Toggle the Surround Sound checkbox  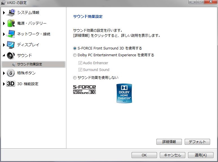click(80, 70)
